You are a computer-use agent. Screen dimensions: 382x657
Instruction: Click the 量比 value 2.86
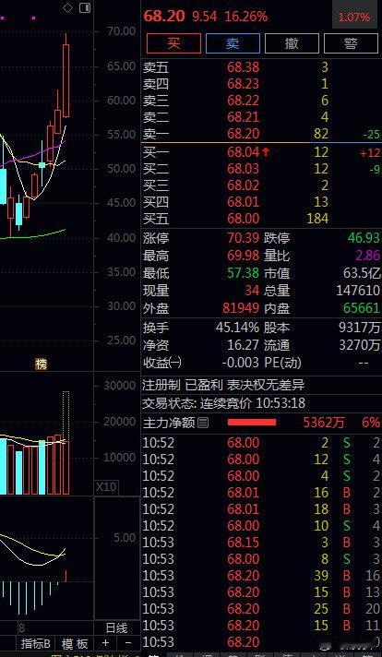click(x=368, y=256)
